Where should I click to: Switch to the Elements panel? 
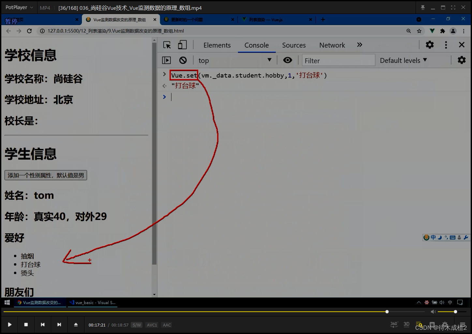(x=217, y=45)
